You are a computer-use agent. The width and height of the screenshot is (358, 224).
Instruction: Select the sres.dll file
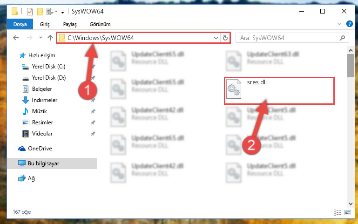coord(279,91)
